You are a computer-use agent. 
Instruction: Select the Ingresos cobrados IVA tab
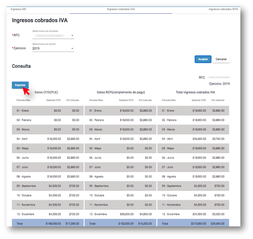(121, 9)
